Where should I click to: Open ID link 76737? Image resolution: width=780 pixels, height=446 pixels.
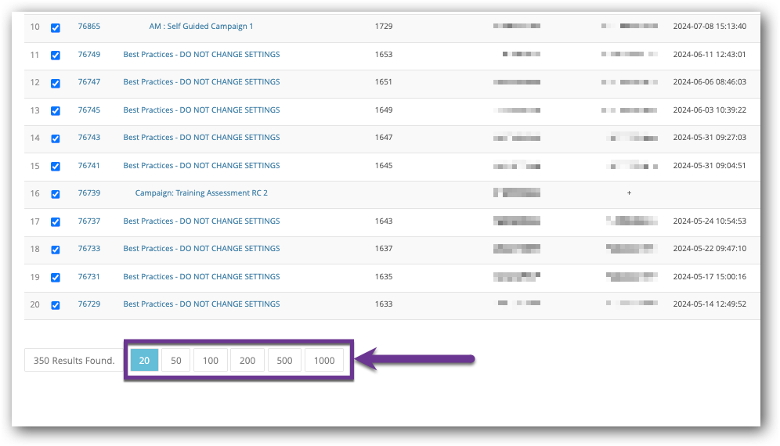[89, 221]
